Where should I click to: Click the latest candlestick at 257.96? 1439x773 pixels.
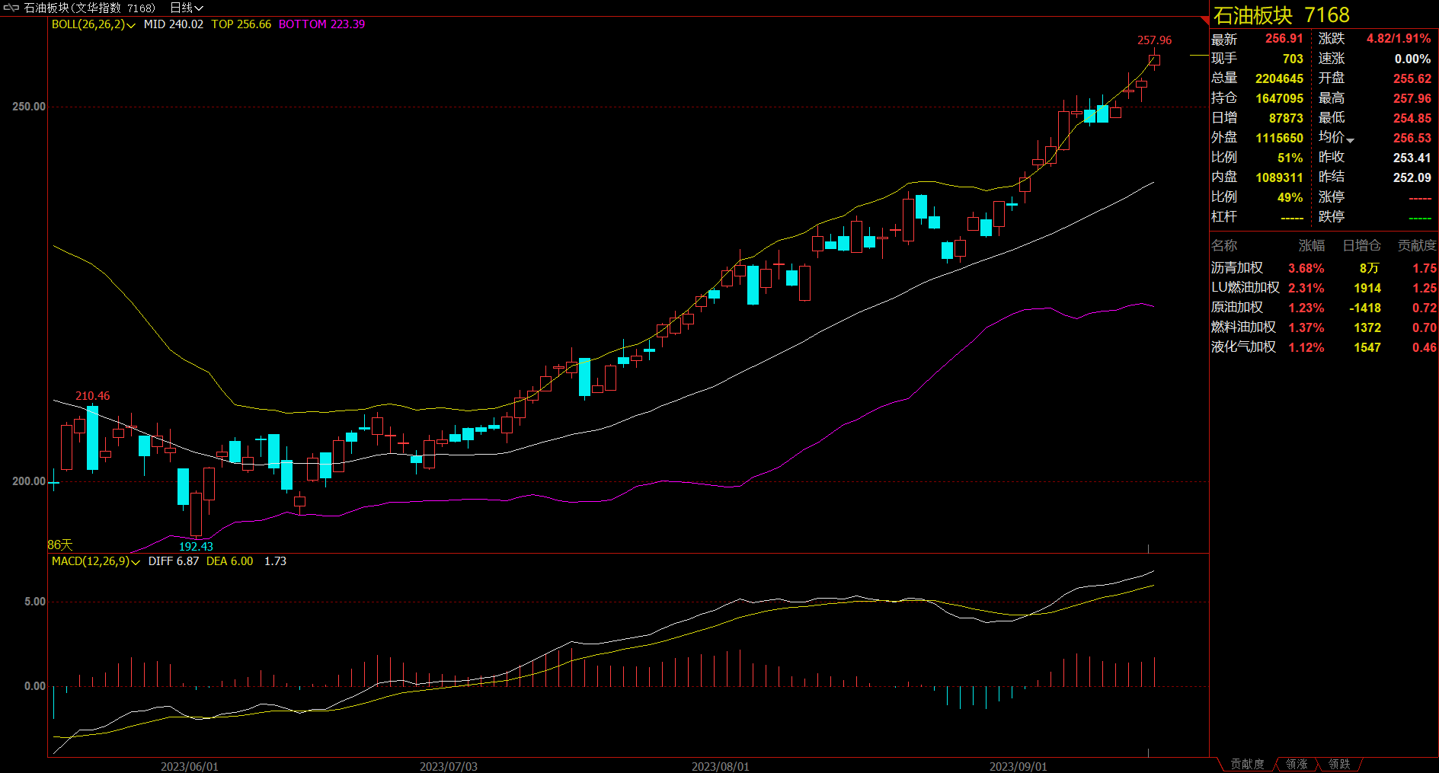1155,60
